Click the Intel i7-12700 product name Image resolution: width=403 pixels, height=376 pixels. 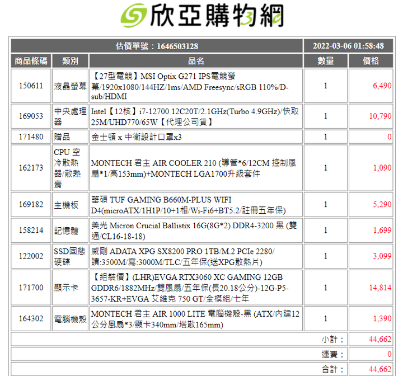coord(195,116)
